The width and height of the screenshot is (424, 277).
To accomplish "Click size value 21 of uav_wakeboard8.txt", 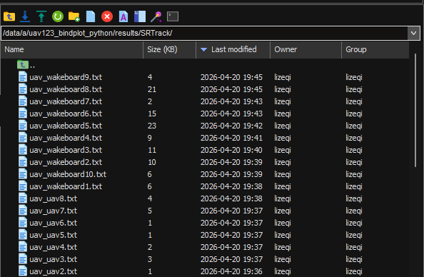I will pyautogui.click(x=152, y=89).
